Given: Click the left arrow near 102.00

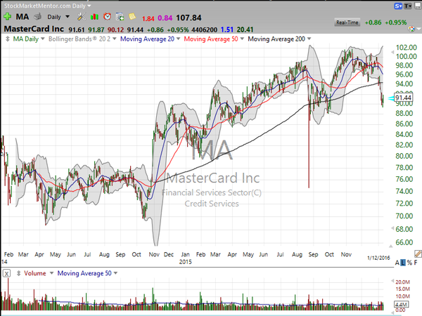Looking at the screenshot, I should tap(392, 53).
